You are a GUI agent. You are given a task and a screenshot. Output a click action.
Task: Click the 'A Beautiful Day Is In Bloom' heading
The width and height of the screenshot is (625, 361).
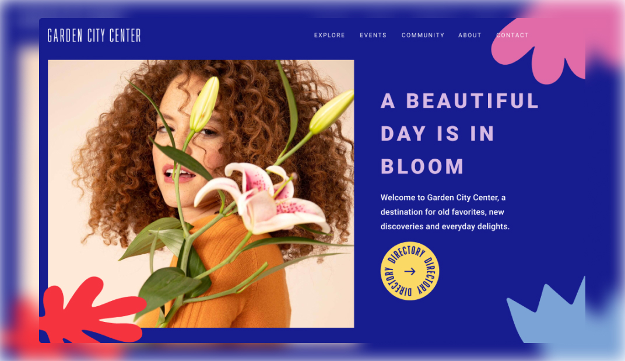tap(459, 134)
